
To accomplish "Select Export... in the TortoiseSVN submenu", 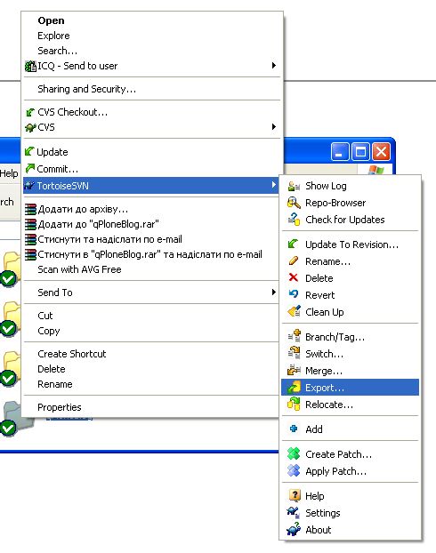I will (x=350, y=388).
